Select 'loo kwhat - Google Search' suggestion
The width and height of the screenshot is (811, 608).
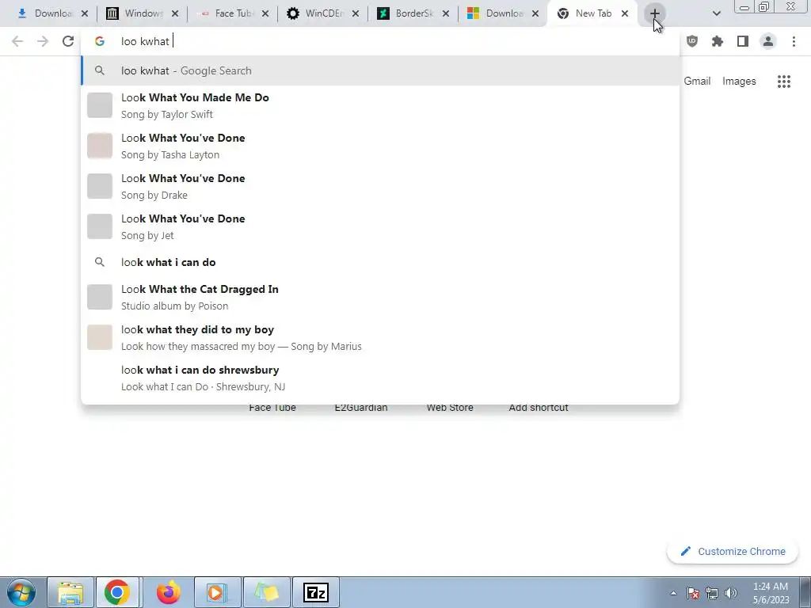pos(380,70)
